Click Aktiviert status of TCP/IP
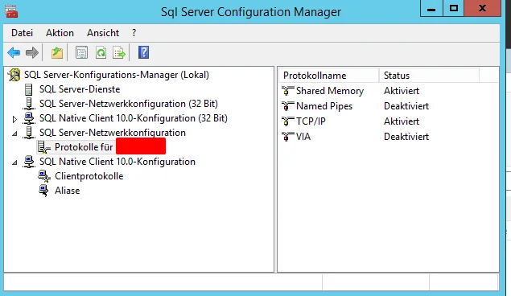 [x=402, y=121]
